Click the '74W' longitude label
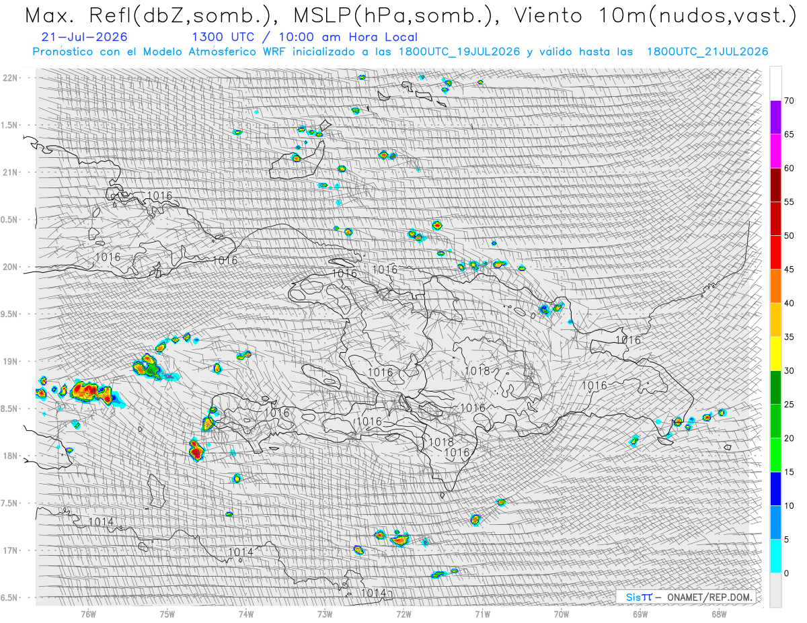The image size is (807, 623). 245,614
